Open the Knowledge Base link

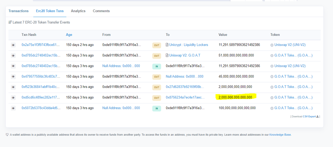coord(280,135)
